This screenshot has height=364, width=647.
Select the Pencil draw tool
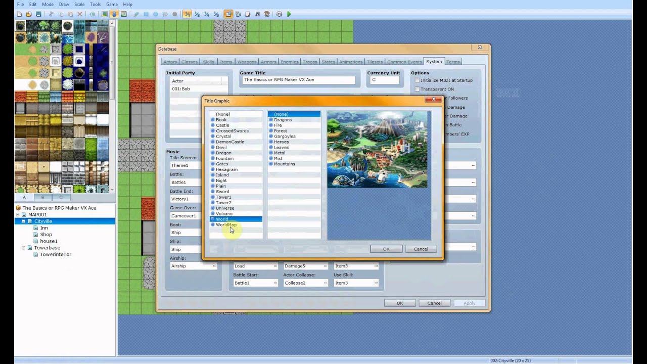[136, 14]
